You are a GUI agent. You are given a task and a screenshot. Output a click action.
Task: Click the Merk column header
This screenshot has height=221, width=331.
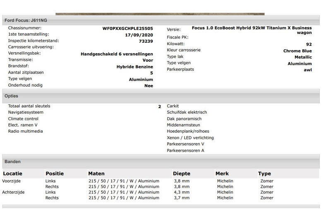tap(222, 173)
